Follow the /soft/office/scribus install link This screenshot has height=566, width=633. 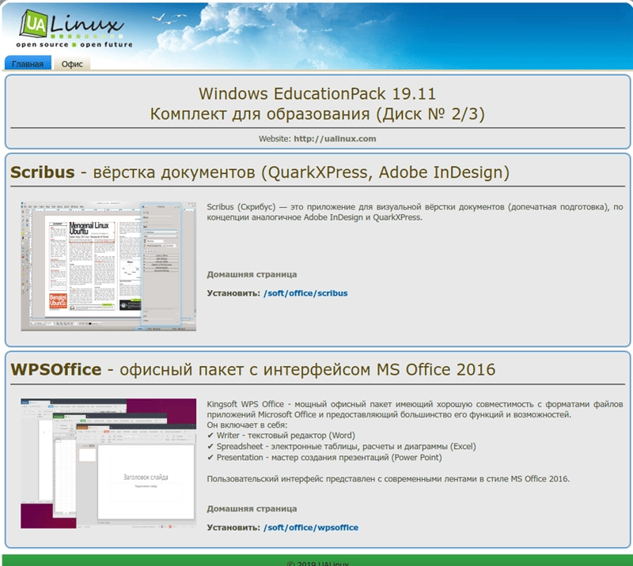click(305, 293)
